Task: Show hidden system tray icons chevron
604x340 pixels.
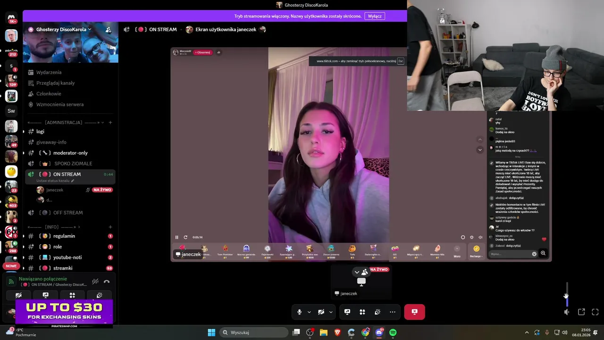Action: 527,332
